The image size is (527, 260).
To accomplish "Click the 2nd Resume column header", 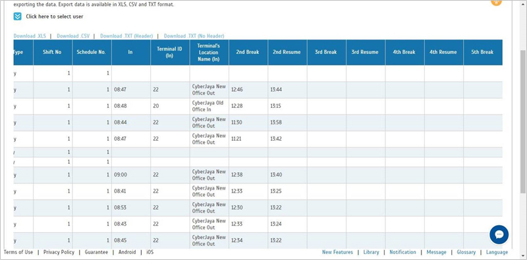I will [287, 52].
